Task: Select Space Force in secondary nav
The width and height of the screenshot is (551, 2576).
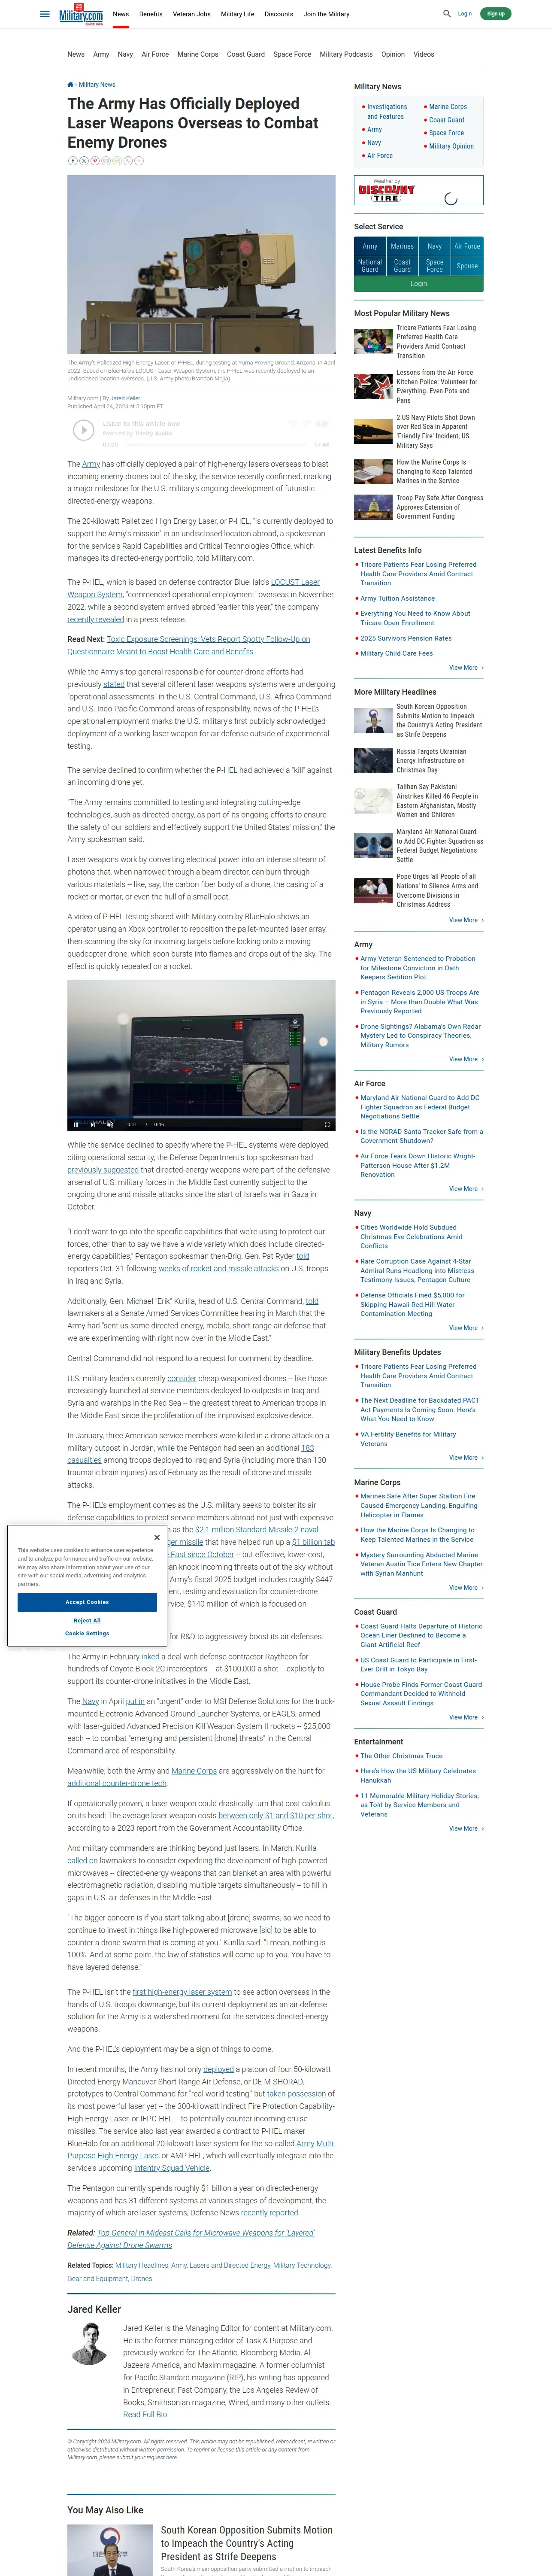Action: [292, 54]
